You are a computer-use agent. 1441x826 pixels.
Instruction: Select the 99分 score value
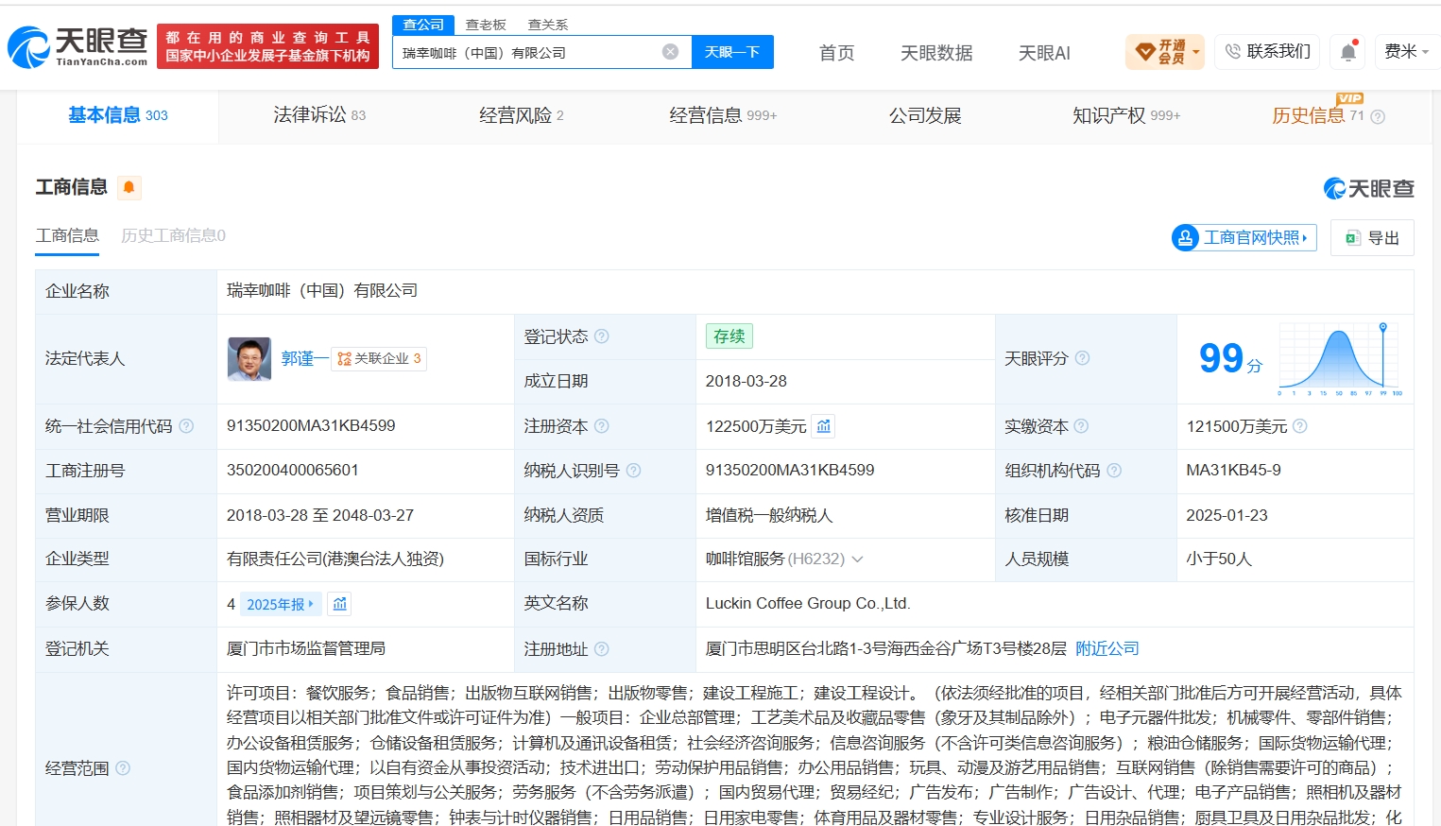[1230, 359]
